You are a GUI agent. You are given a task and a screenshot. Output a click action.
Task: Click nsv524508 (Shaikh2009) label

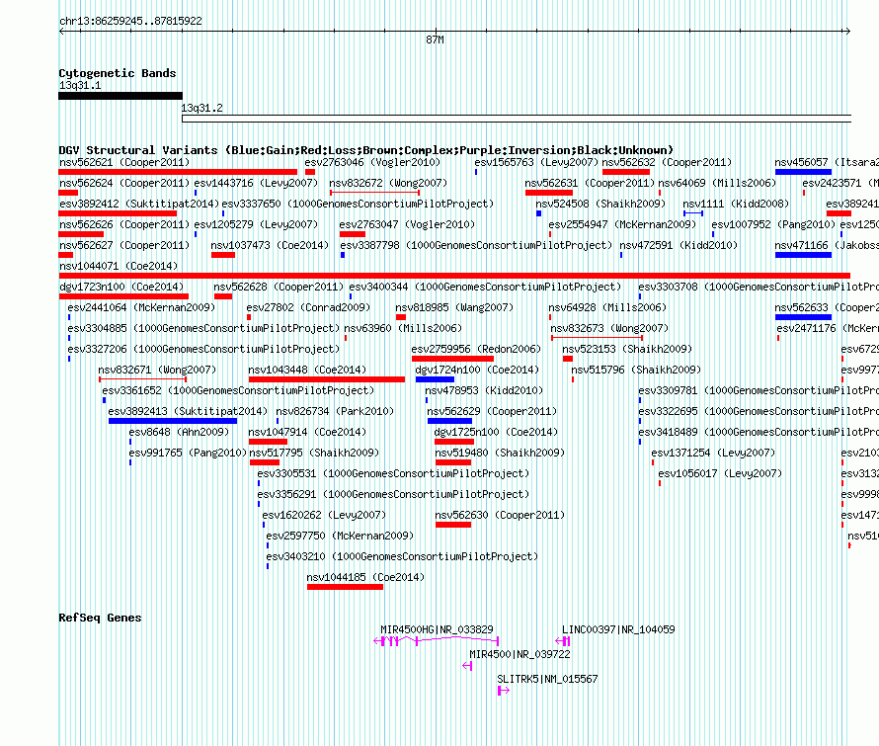pos(600,205)
